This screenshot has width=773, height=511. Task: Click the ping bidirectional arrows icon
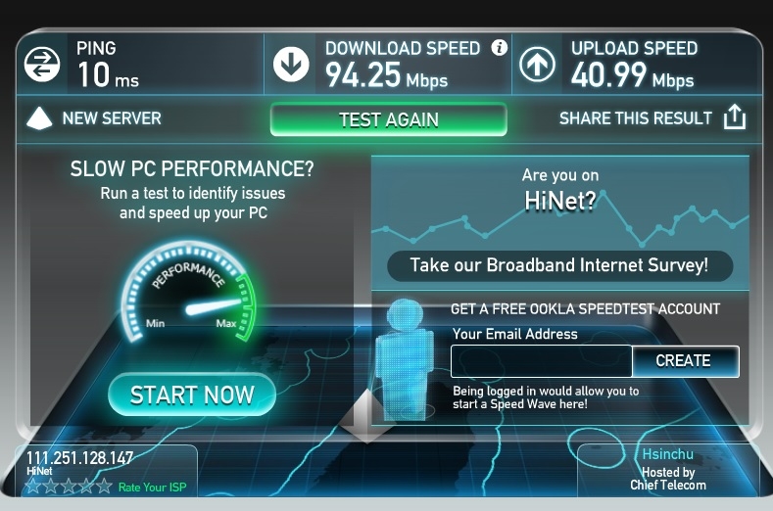[42, 64]
